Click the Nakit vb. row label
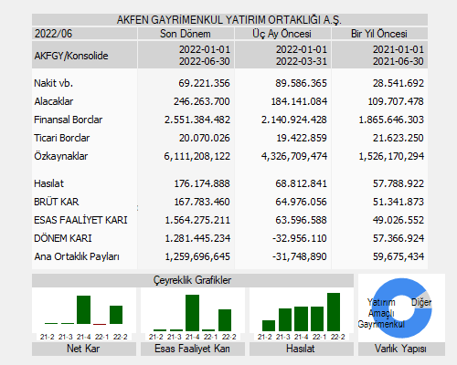Viewport: 457px width, 365px height. (x=54, y=83)
